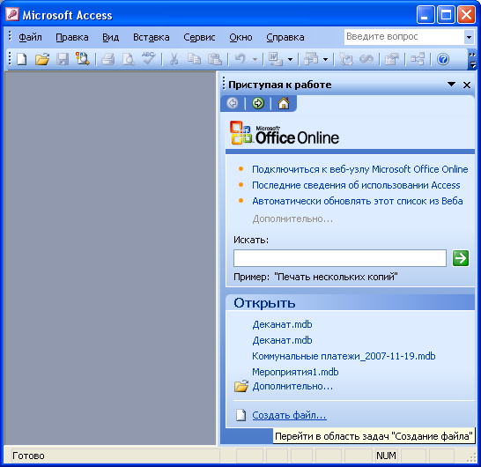Open File Search from the toolbar
The height and width of the screenshot is (467, 481).
pos(83,59)
